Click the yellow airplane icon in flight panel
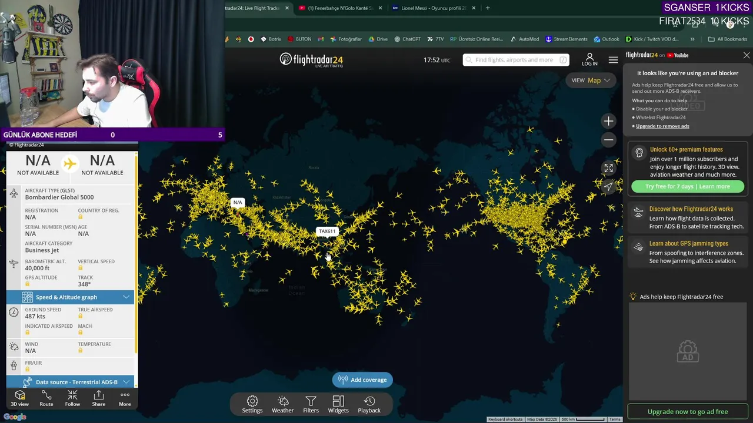 (x=70, y=164)
